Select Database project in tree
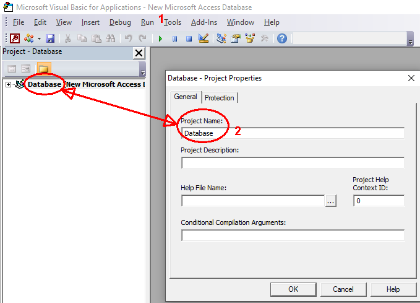The height and width of the screenshot is (303, 420). coord(45,84)
